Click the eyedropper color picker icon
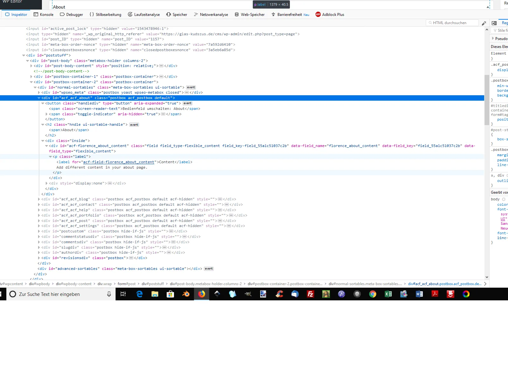The height and width of the screenshot is (381, 508). pyautogui.click(x=484, y=23)
